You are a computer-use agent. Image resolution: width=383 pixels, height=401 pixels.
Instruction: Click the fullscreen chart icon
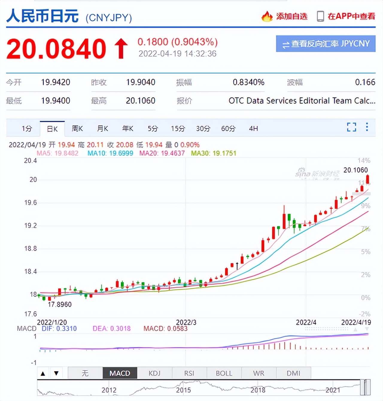click(352, 128)
